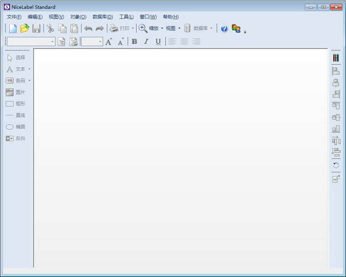The width and height of the screenshot is (346, 277).
Task: Decrease font size with smaller A icon
Action: 121,42
